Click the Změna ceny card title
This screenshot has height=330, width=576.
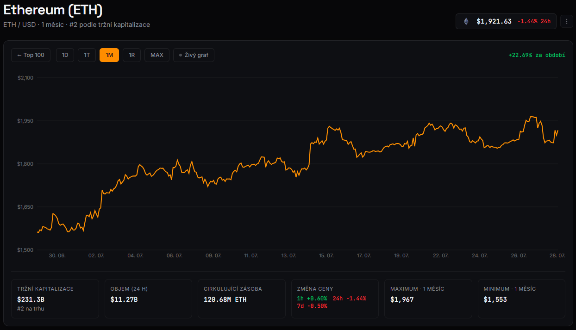coord(315,289)
